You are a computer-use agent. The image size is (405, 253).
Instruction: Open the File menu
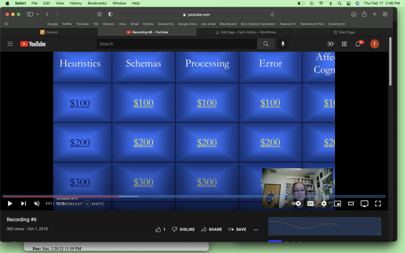point(34,3)
